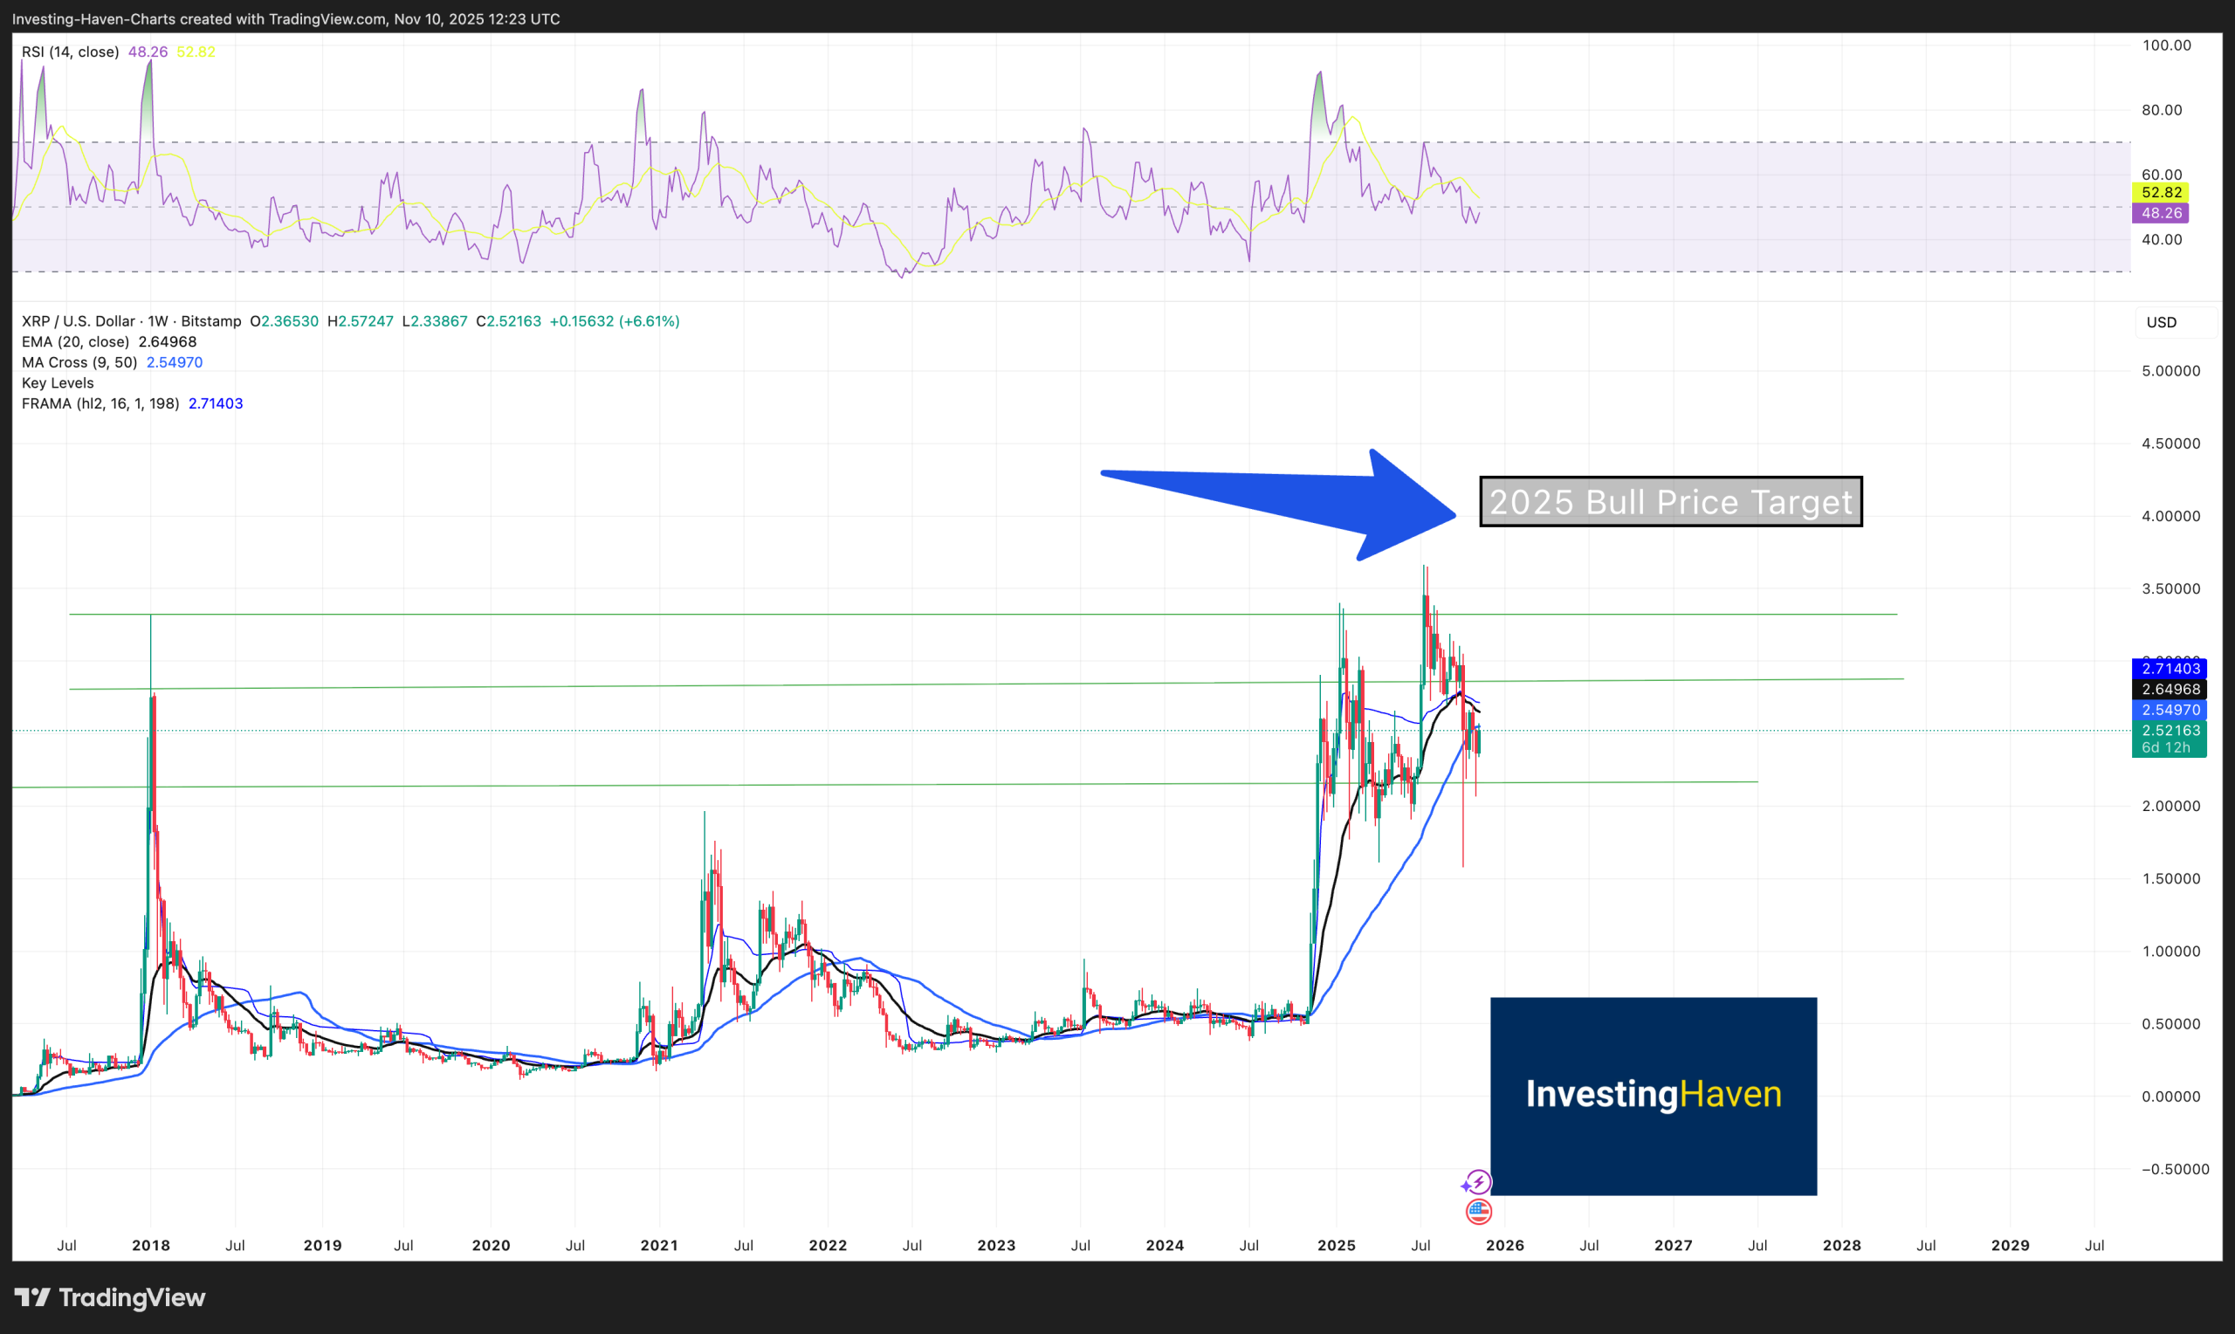The image size is (2235, 1334).
Task: Toggle the Key Levels indicator
Action: (57, 382)
